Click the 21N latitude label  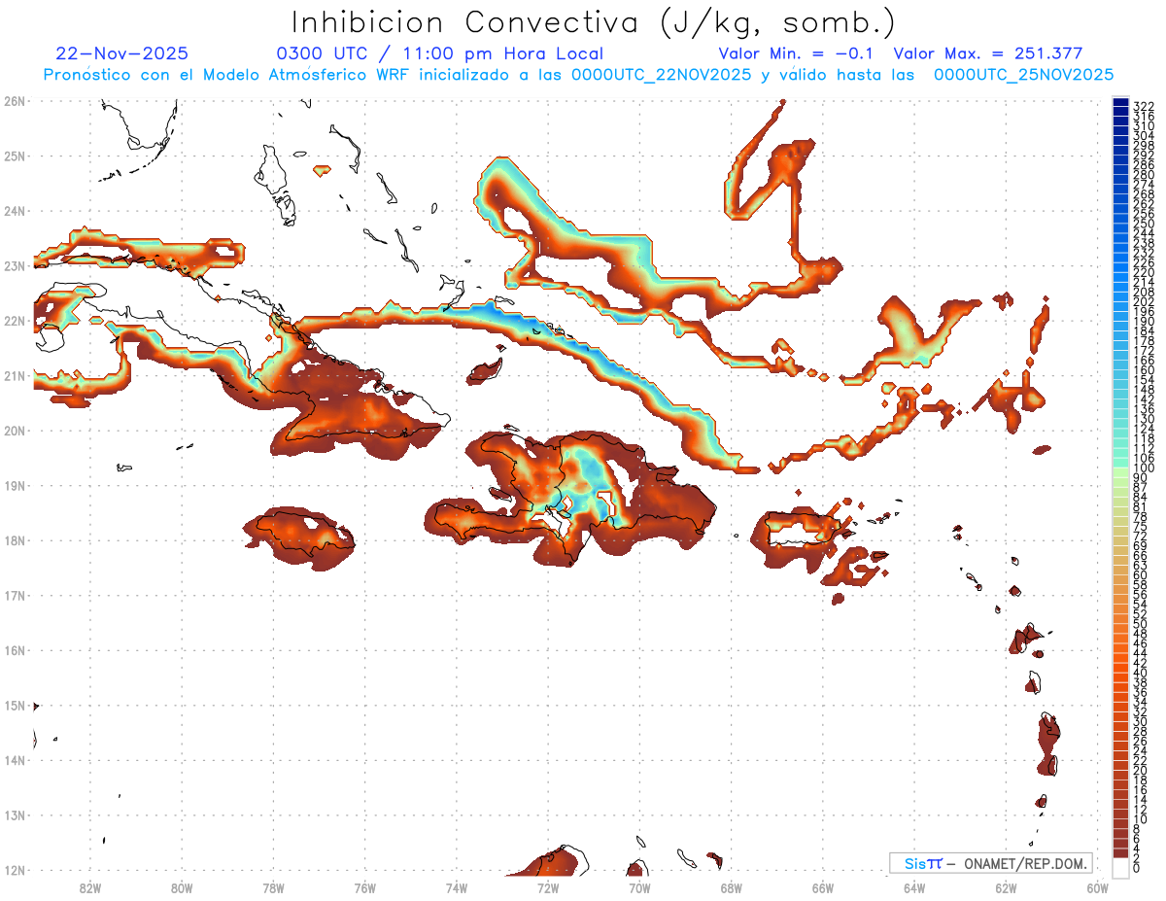click(14, 375)
